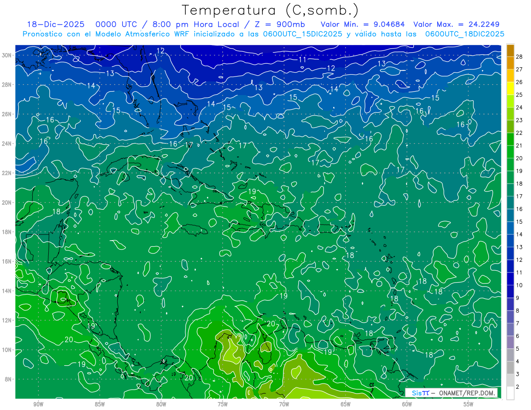The height and width of the screenshot is (410, 531).
Task: Click the 55W longitude axis label
Action: coord(469,404)
